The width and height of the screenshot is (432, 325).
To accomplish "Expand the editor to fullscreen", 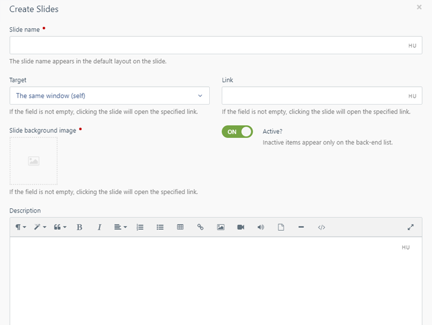I will tap(410, 227).
